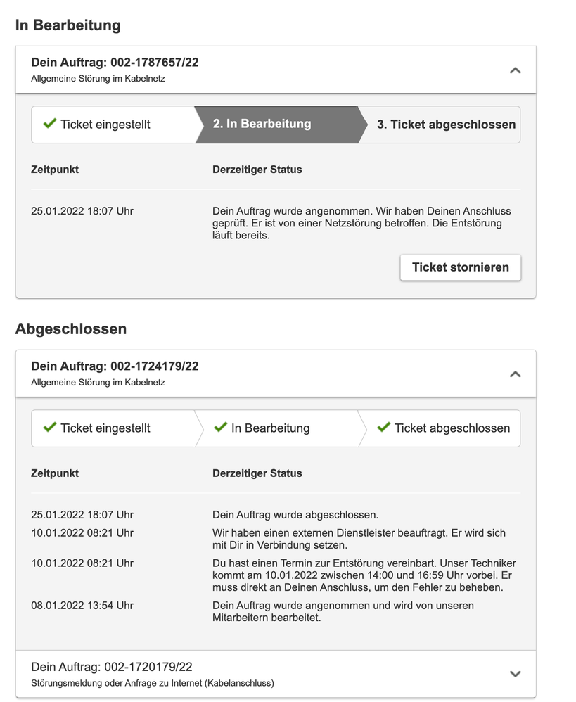This screenshot has width=576, height=702.
Task: Click green checkmark in first ticket's Ticket eingestellt
Action: [x=49, y=124]
